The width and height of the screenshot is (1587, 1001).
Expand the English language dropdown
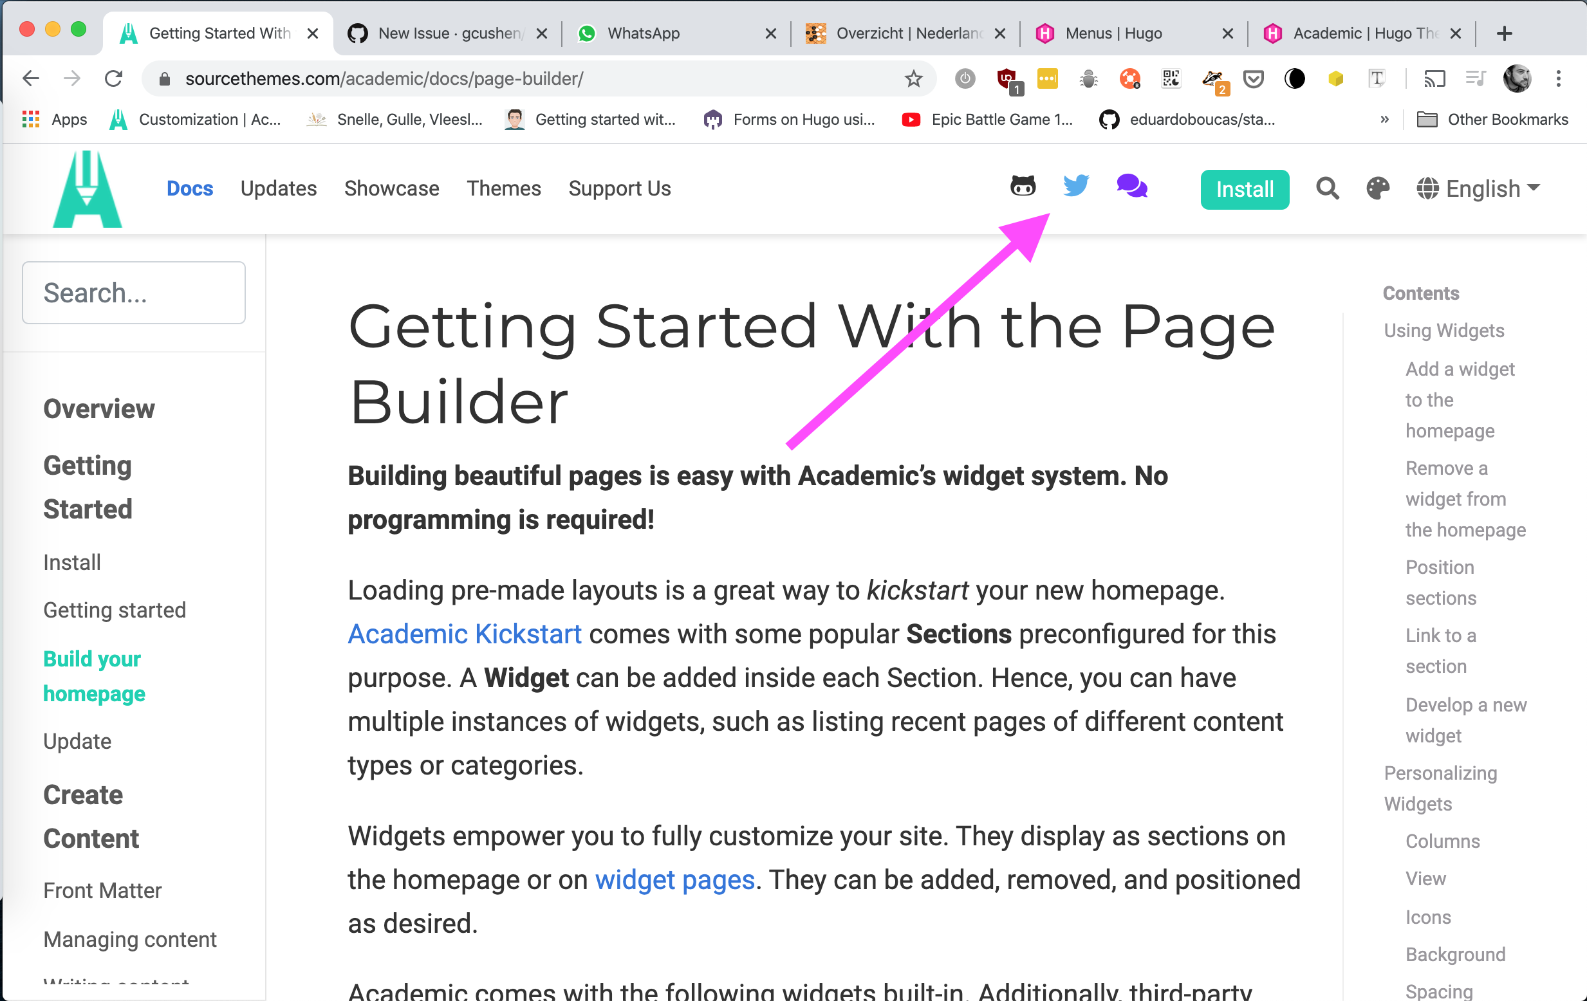point(1478,189)
